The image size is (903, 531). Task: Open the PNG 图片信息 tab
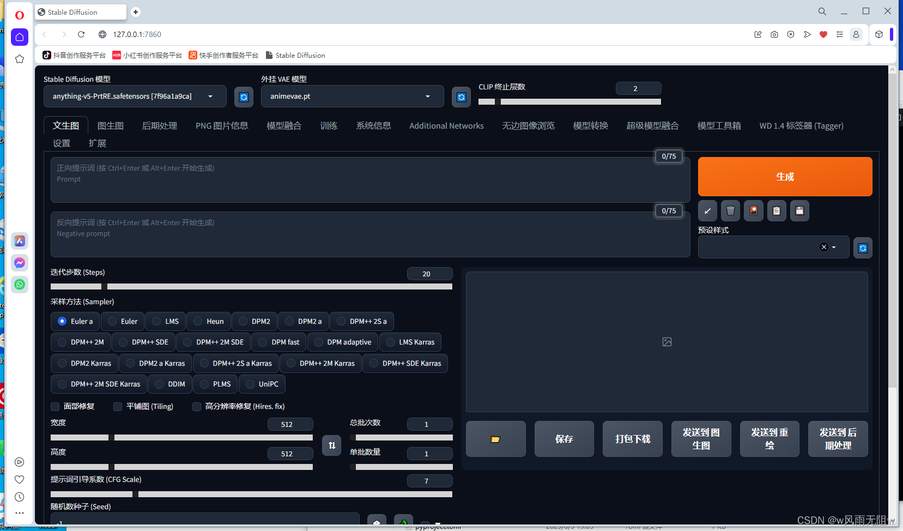click(x=222, y=126)
